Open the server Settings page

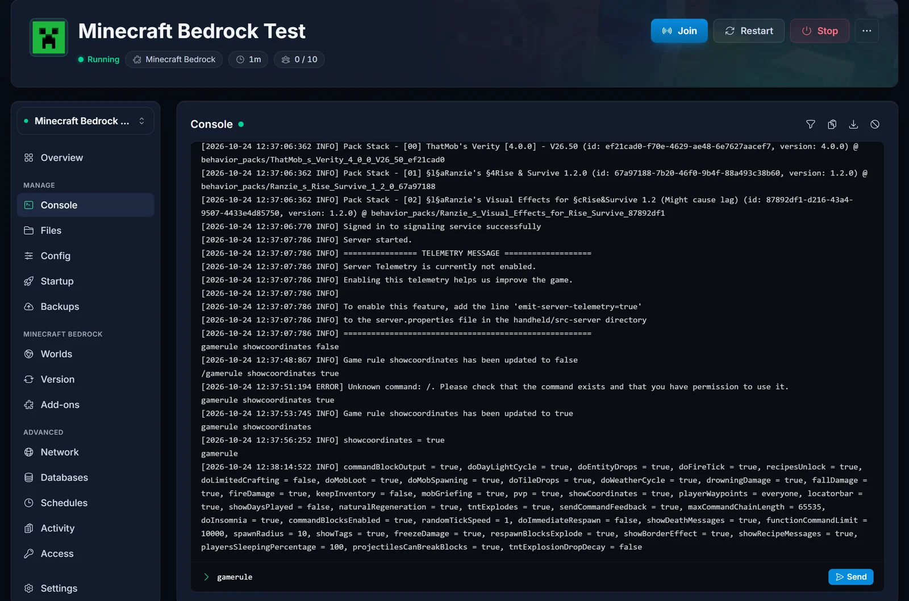85,589
